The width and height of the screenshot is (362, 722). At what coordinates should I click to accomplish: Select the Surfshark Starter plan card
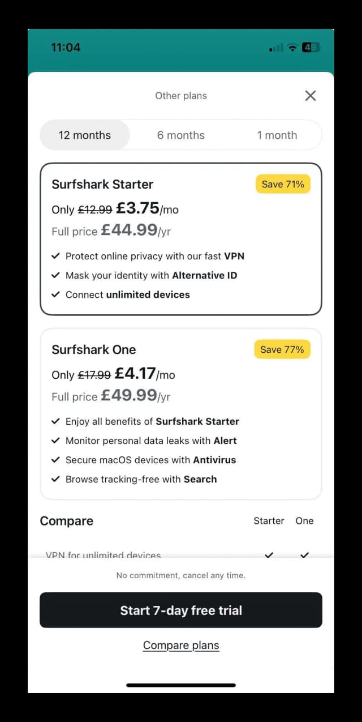(181, 239)
